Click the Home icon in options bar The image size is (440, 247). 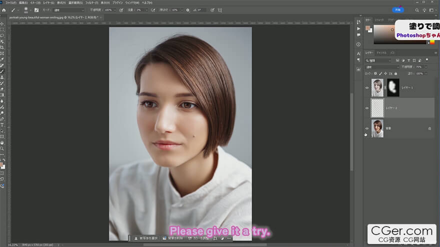[x=3, y=9]
